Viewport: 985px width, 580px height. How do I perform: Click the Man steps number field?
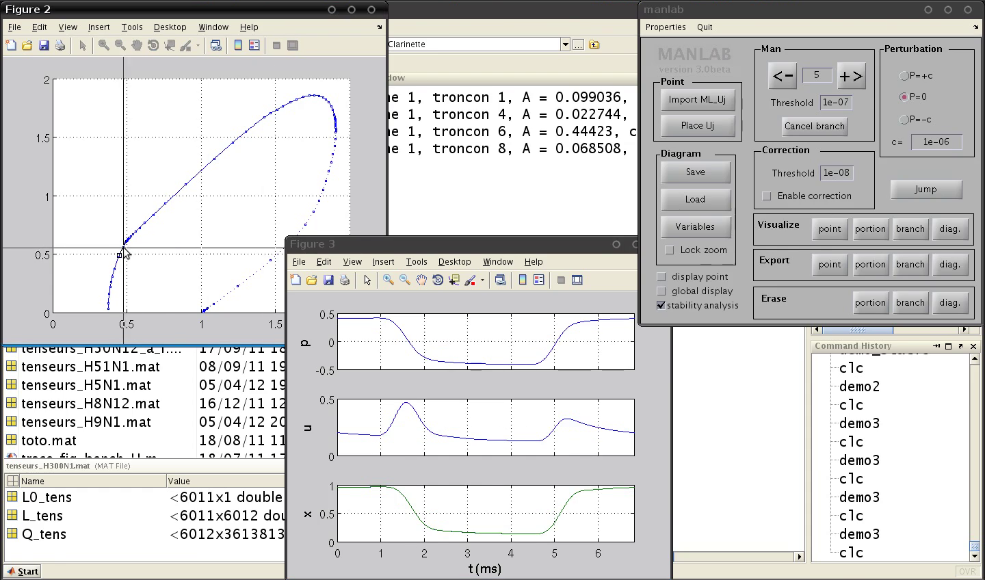coord(817,75)
